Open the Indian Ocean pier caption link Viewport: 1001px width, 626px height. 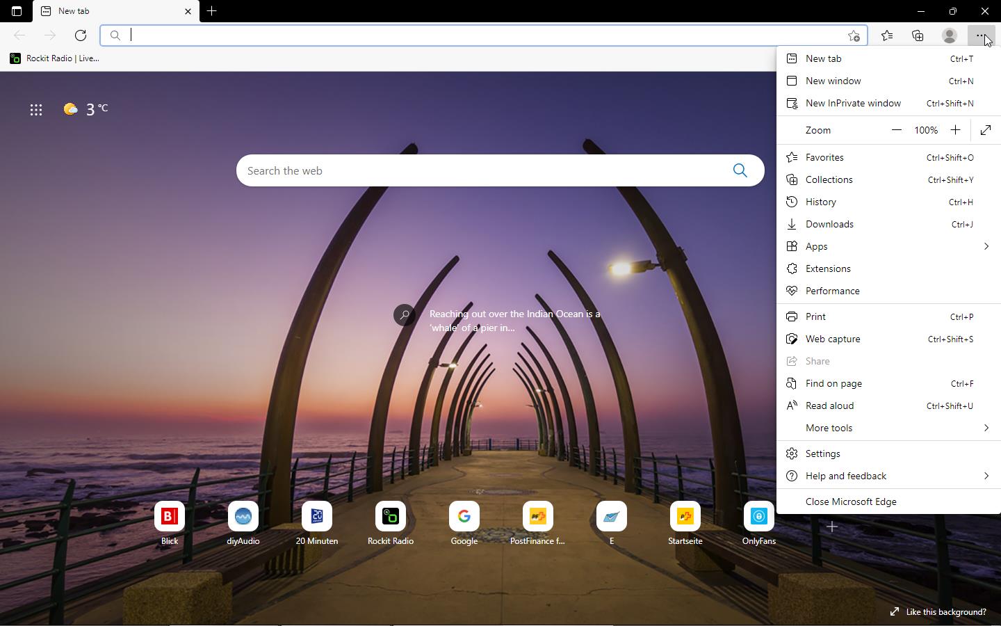pyautogui.click(x=514, y=321)
